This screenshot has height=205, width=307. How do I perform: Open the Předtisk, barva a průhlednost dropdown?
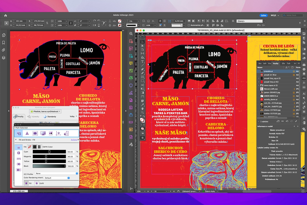click(x=45, y=111)
